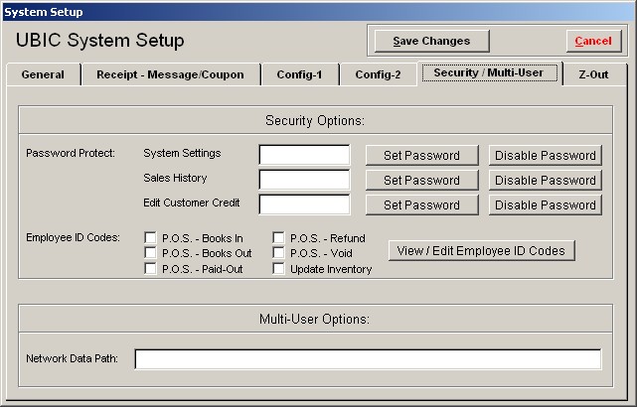Toggle the P.O.S. - Books Out checkbox
Screen dimensions: 637x407
(150, 253)
